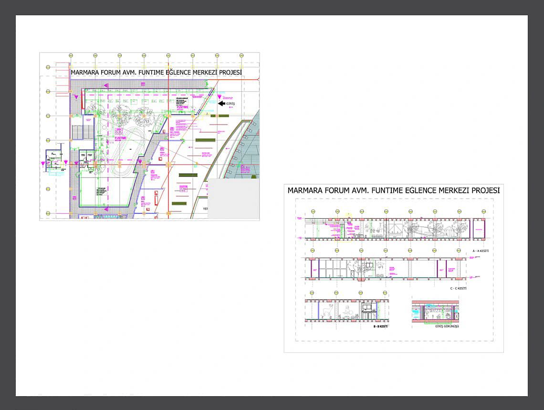Click the floor plan title 'MARMARA FORUM AVM. FUNTIME EĞLENCE MERKEZİ PROJESİ'
Screen dimensions: 544x410
point(156,72)
